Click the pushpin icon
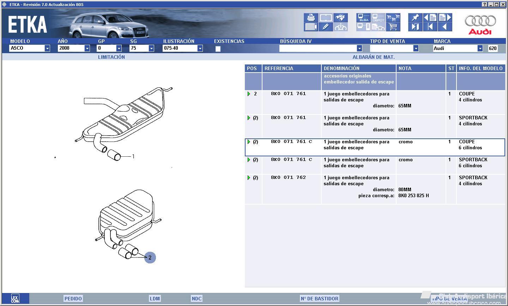This screenshot has height=306, width=508. pyautogui.click(x=415, y=18)
